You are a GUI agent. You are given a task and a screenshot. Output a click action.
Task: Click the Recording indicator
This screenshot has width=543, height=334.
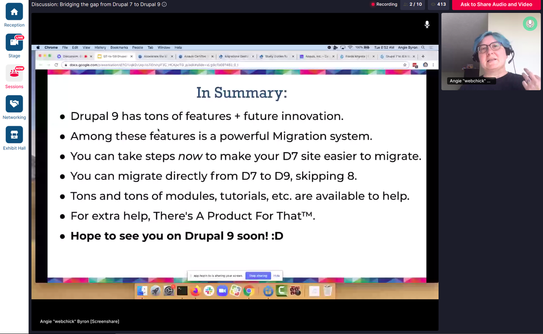pos(384,5)
